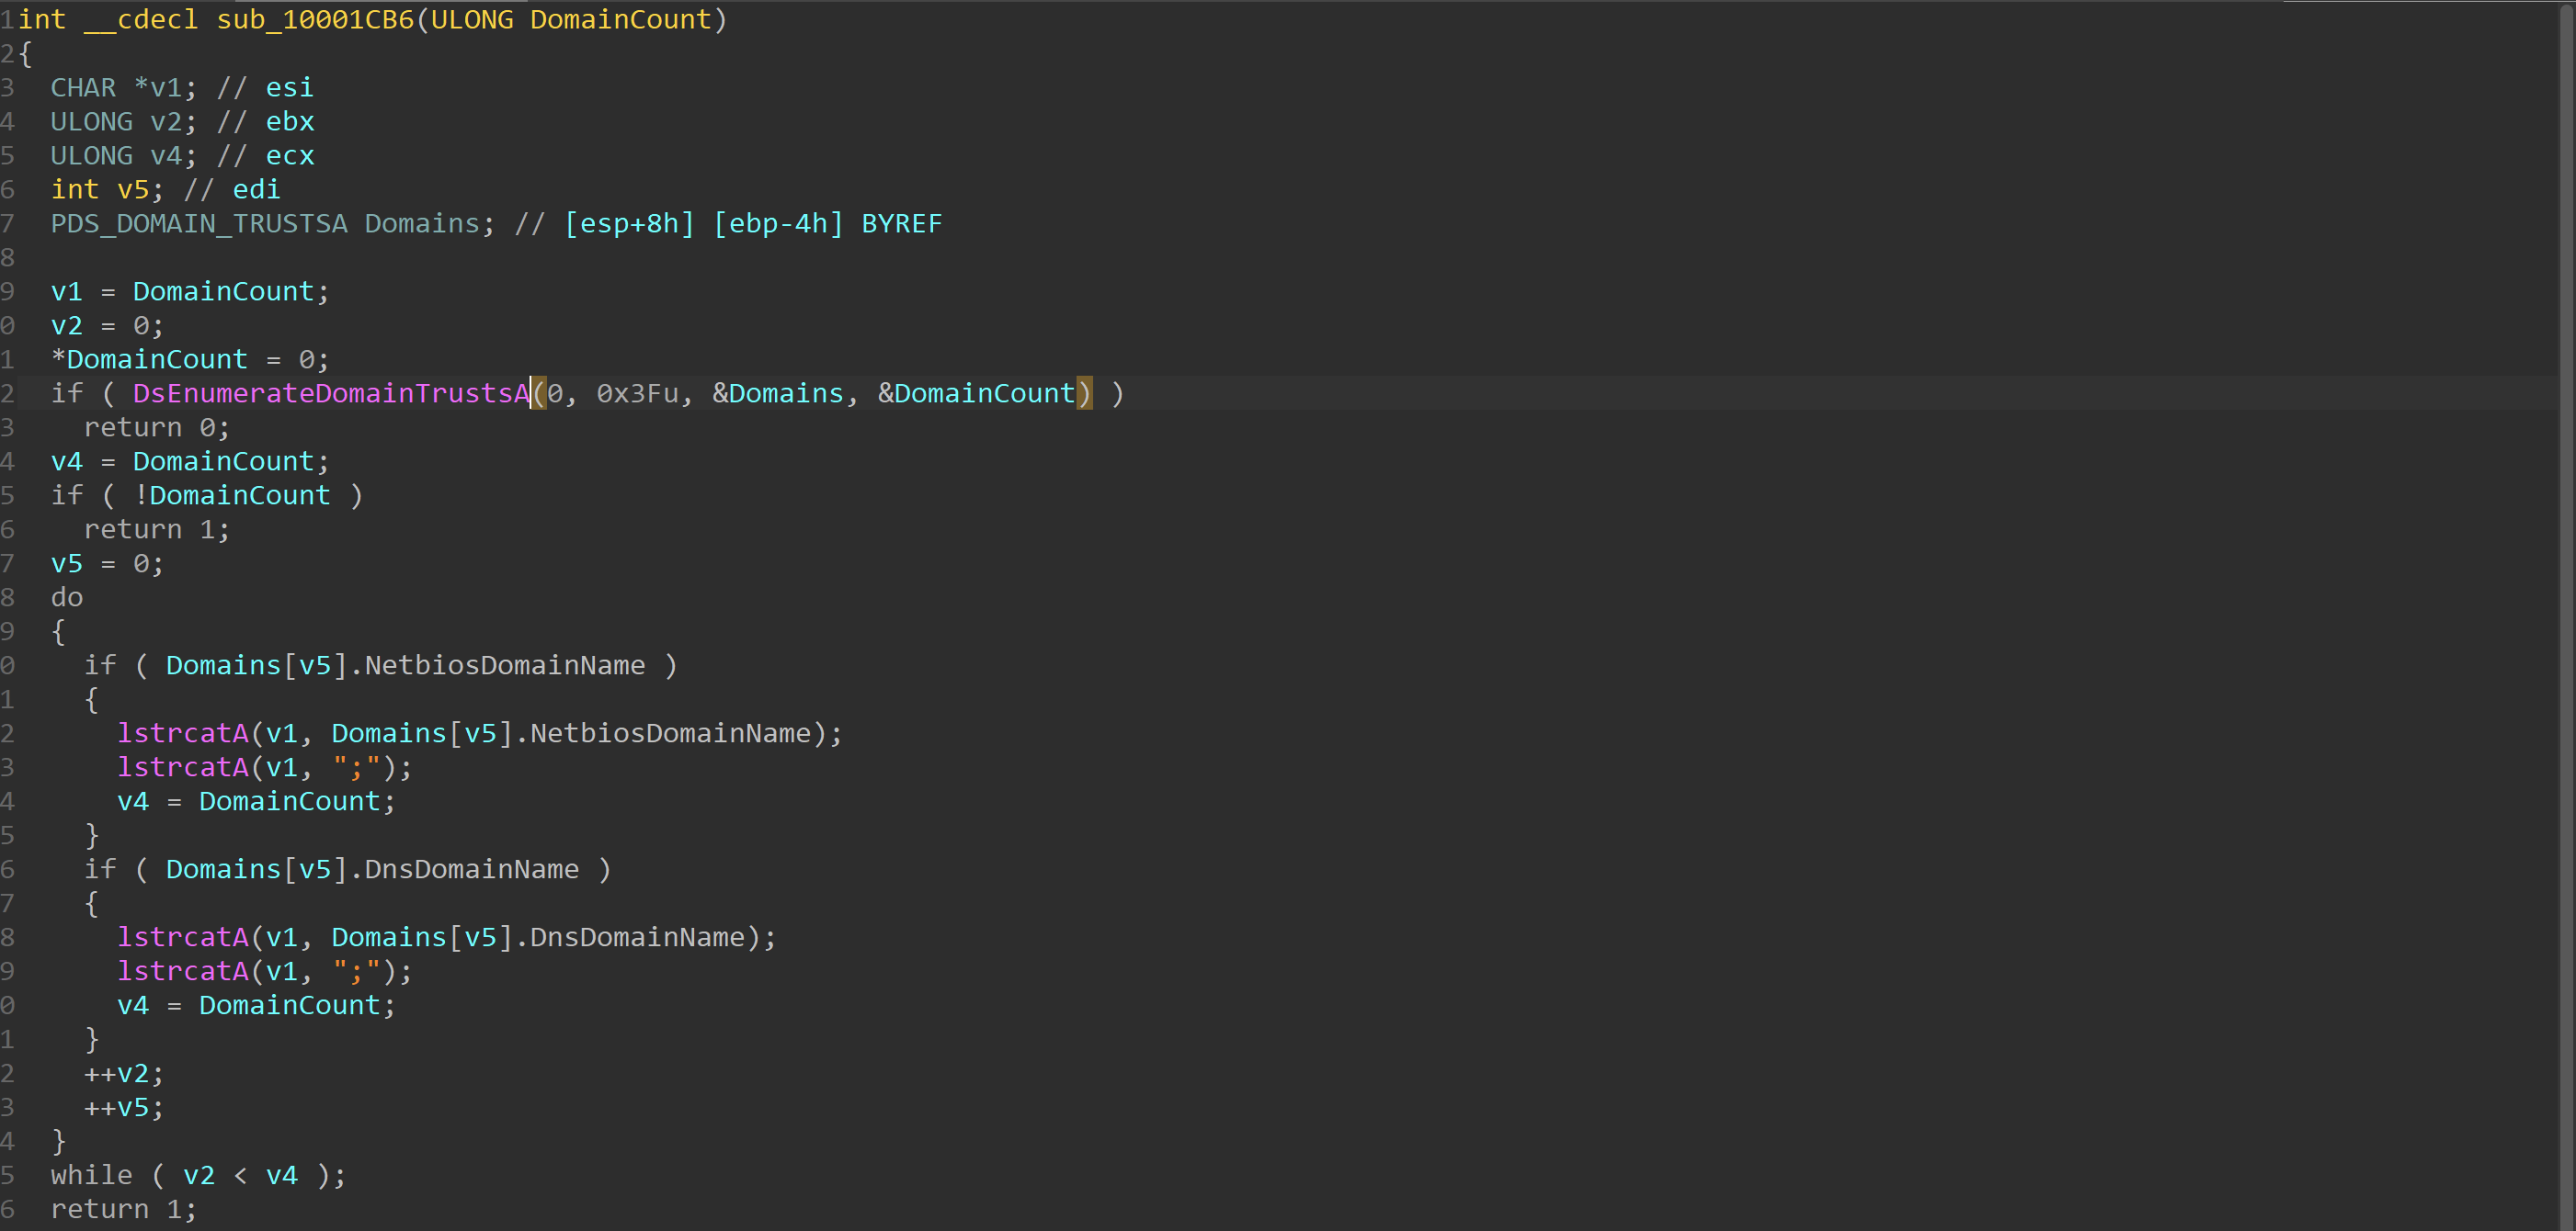Viewport: 2576px width, 1231px height.
Task: Click the final return 1 statement
Action: [x=124, y=1209]
